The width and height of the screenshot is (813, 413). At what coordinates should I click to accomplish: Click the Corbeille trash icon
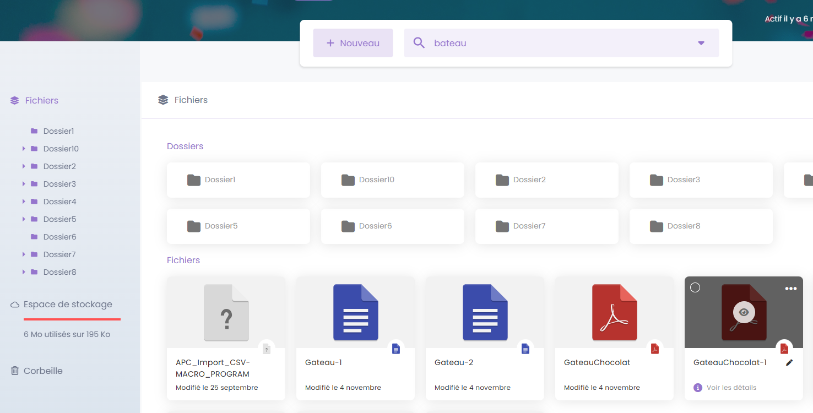point(15,371)
